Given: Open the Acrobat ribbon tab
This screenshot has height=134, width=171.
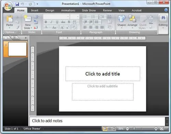Looking at the screenshot, I should [x=136, y=11].
